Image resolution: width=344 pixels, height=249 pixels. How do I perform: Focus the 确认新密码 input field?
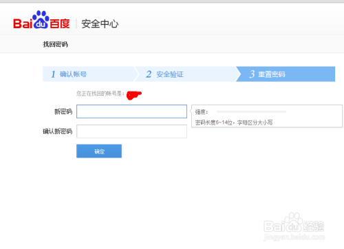[x=131, y=131]
